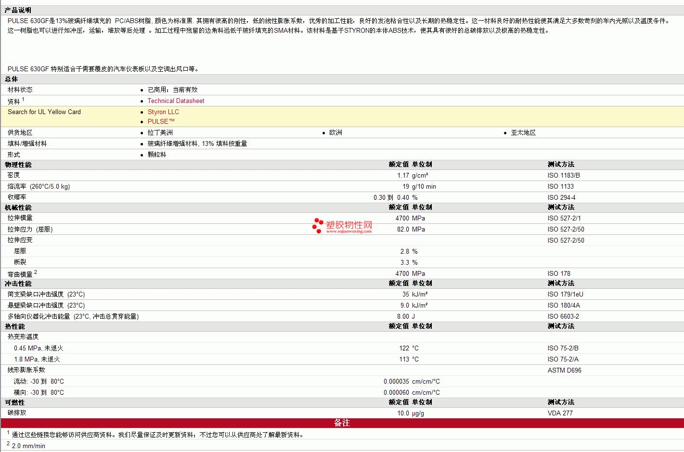The image size is (684, 452).
Task: Click the 'ISO 75-2/A' test method
Action: tap(563, 360)
